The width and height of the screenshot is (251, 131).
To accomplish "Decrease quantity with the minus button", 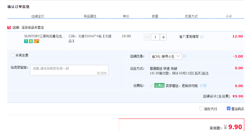I will pos(147,37).
